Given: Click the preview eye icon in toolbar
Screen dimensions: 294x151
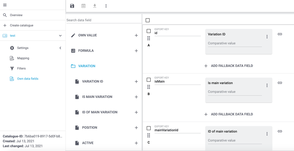Looking at the screenshot, I should pyautogui.click(x=83, y=6).
